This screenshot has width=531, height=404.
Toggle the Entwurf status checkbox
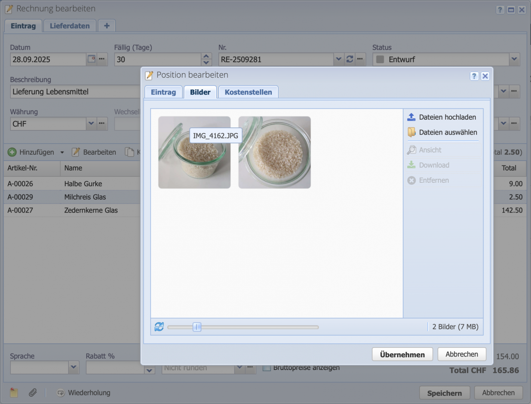click(x=380, y=59)
